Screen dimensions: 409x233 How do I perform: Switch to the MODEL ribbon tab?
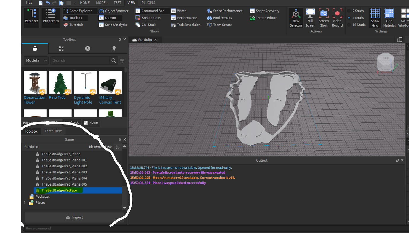click(x=102, y=3)
